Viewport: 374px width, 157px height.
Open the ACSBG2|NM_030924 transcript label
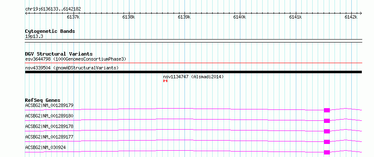pos(45,147)
